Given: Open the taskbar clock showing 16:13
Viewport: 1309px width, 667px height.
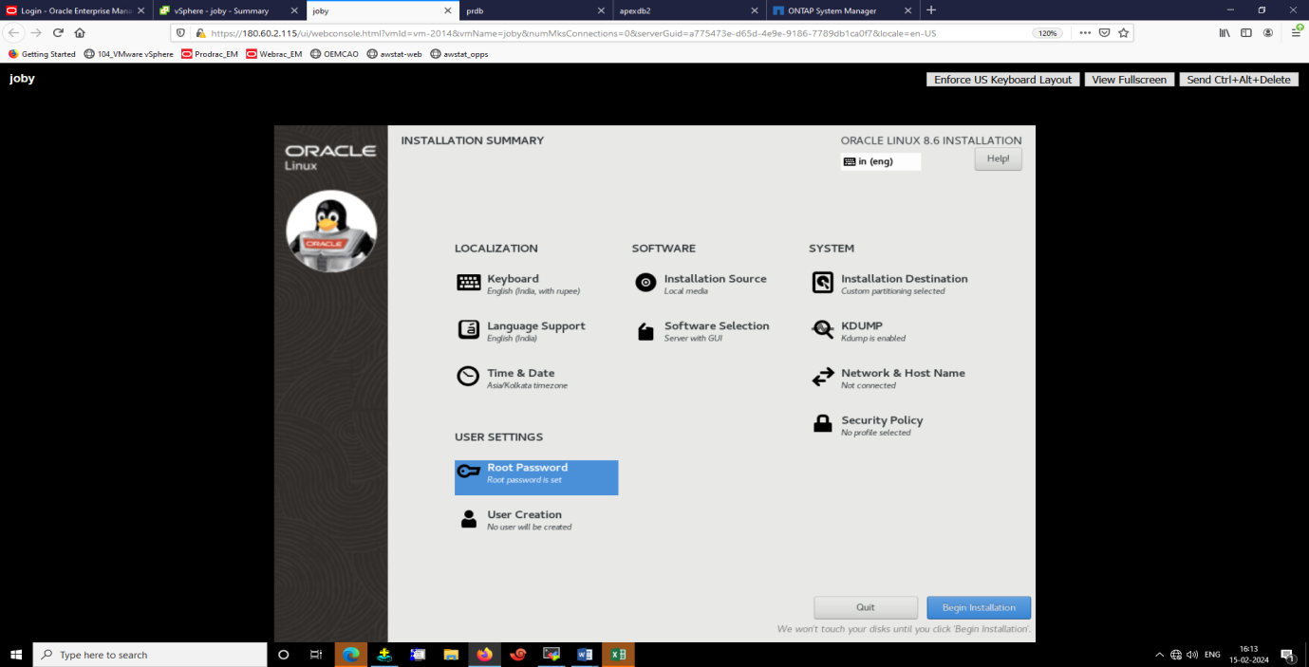Looking at the screenshot, I should click(x=1247, y=655).
